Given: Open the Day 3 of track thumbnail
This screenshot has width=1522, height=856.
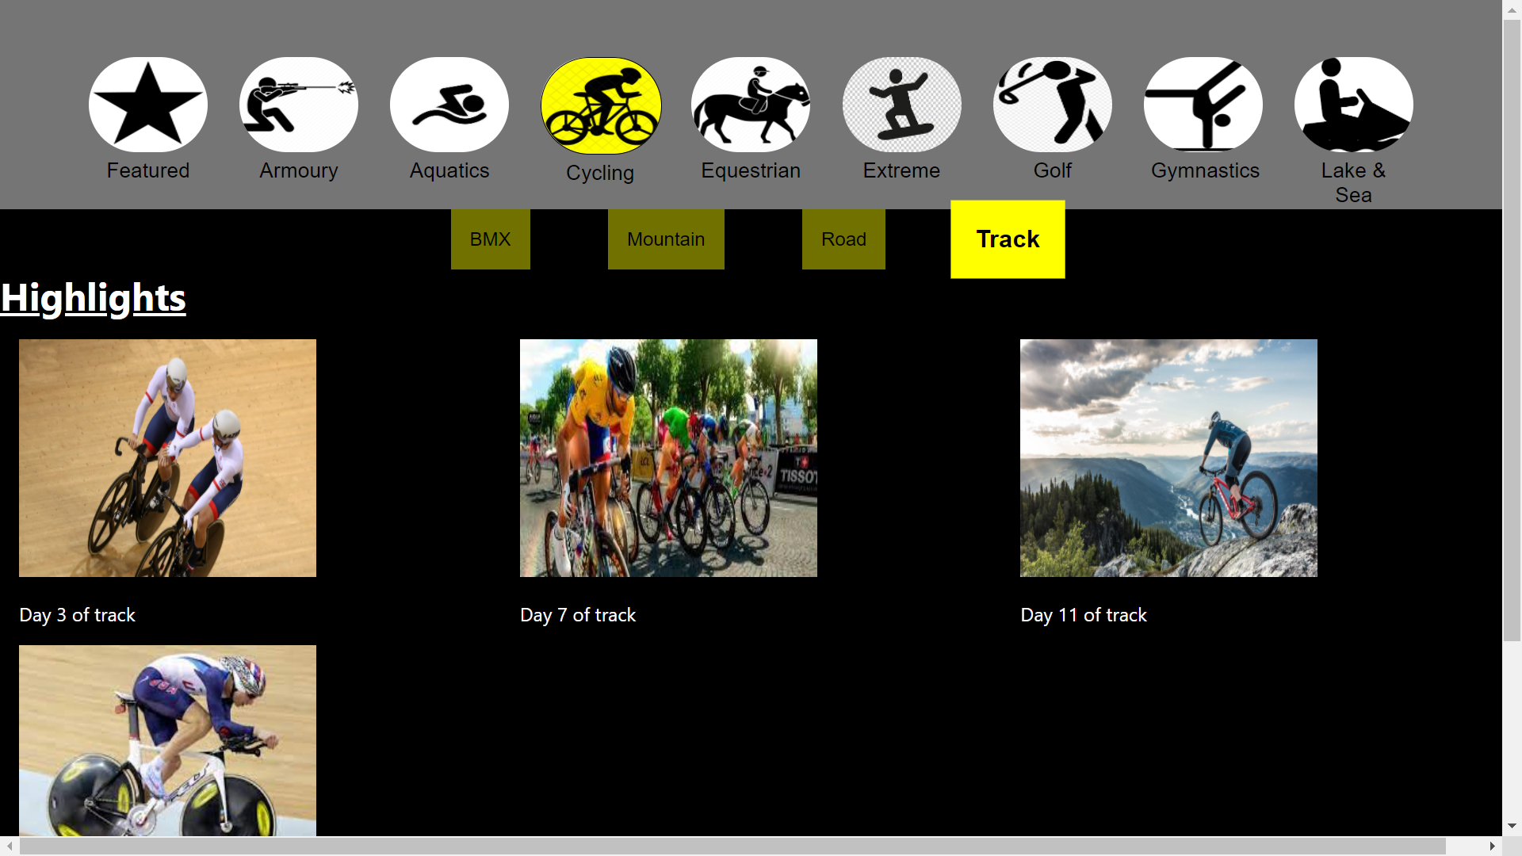Looking at the screenshot, I should [x=167, y=458].
